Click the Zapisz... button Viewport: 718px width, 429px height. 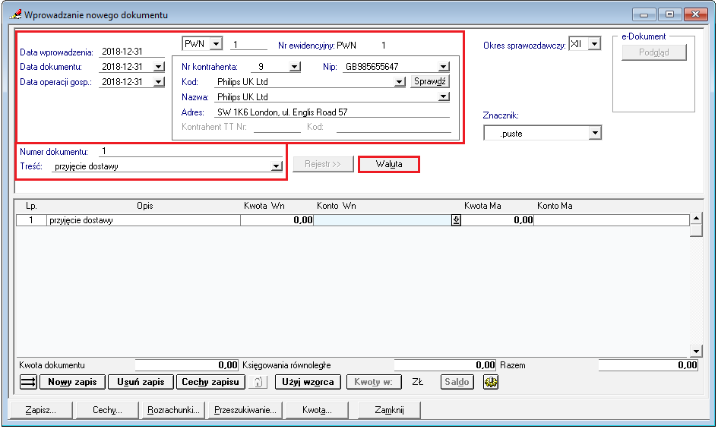(x=41, y=410)
